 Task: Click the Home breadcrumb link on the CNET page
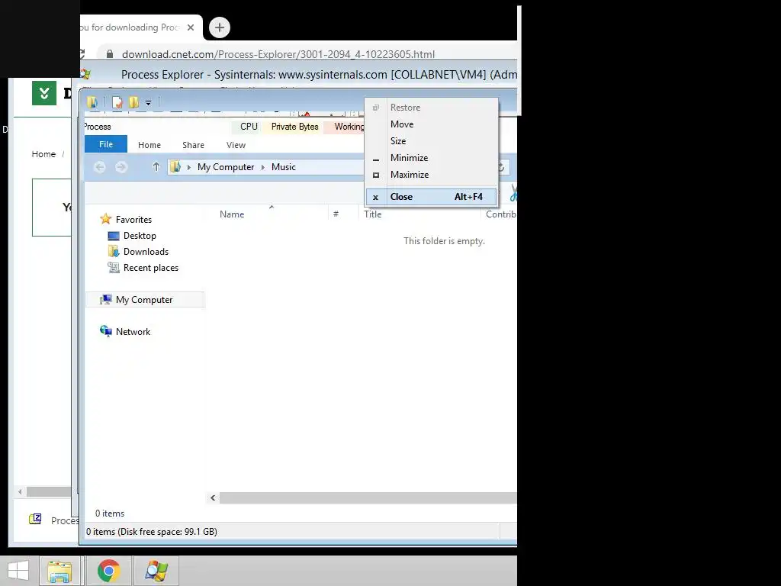point(43,154)
